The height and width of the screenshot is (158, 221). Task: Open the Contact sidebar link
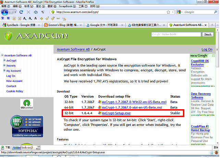11,86
